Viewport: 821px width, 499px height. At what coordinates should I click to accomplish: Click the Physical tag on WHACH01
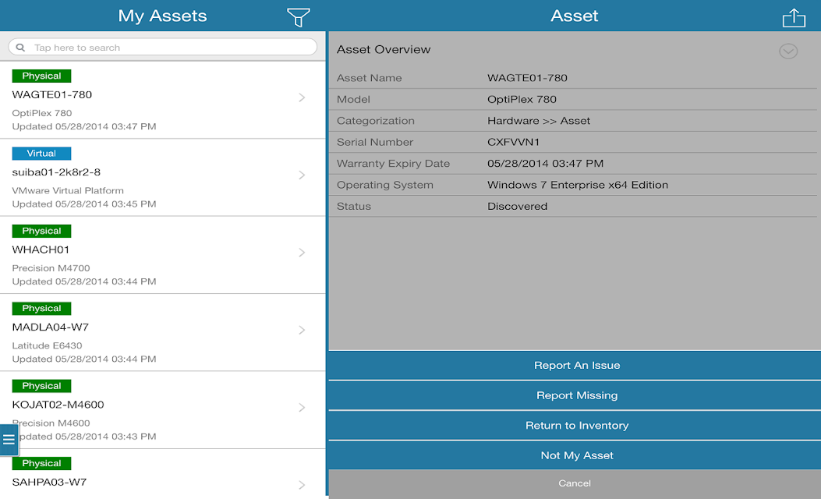(41, 231)
